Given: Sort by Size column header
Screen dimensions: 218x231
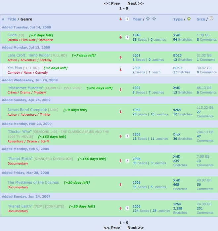Looking at the screenshot, I should (x=201, y=19).
